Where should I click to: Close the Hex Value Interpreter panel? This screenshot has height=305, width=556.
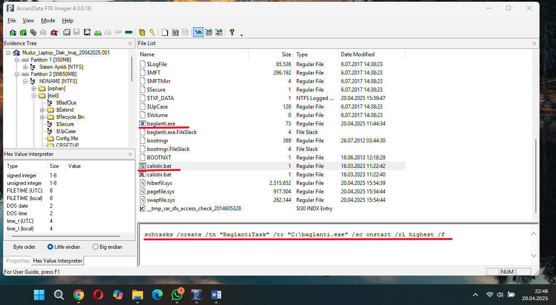point(130,154)
